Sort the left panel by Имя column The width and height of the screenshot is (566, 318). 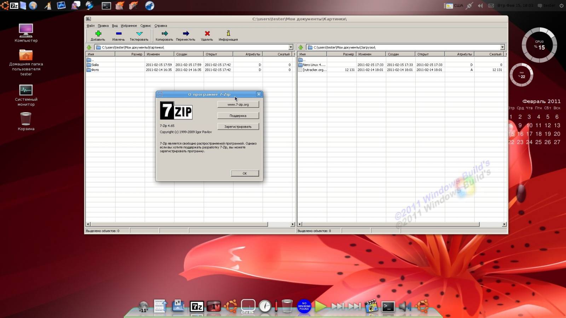pos(100,54)
